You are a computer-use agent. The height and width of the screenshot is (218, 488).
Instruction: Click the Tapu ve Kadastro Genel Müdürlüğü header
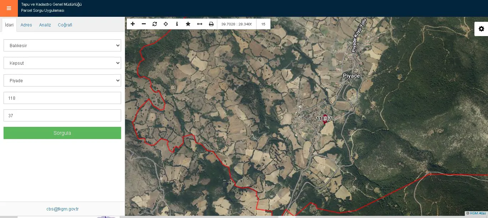[51, 4]
